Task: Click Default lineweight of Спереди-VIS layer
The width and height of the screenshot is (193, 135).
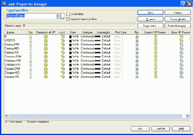Action: pyautogui.click(x=106, y=64)
